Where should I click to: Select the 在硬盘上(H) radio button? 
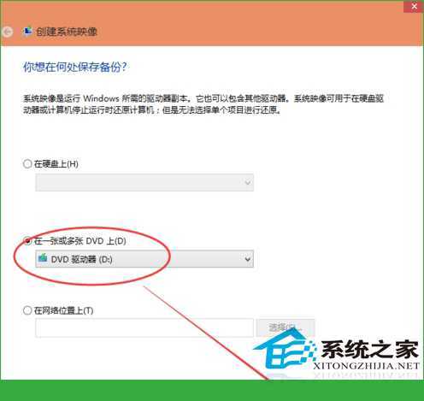27,163
